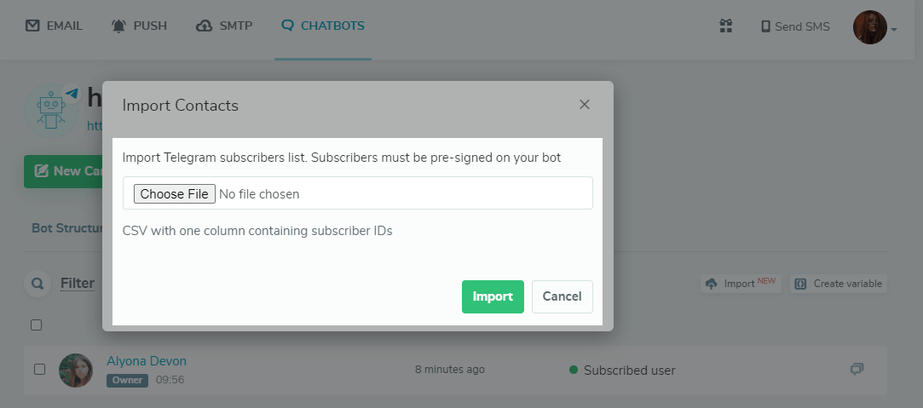Open the Email tab
Image resolution: width=923 pixels, height=408 pixels.
pos(55,26)
